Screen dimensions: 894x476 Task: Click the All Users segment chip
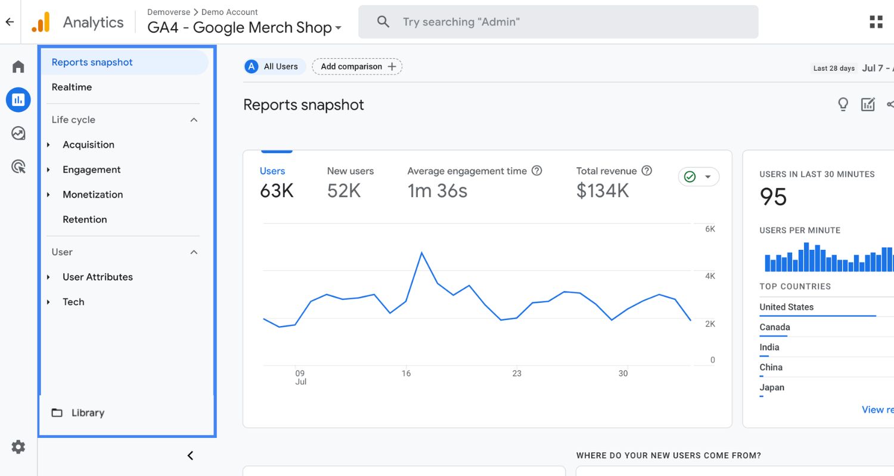(x=275, y=67)
